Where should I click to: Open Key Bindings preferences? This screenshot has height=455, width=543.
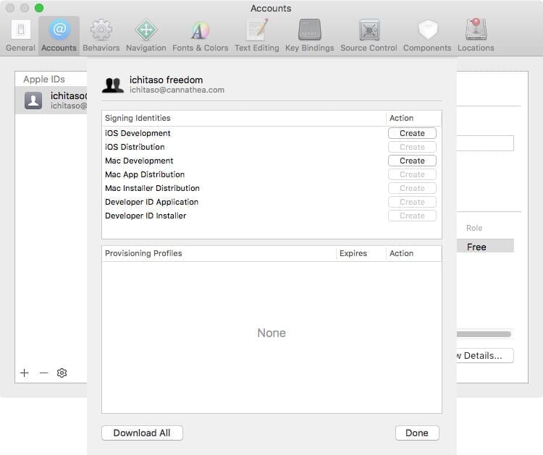pos(309,35)
